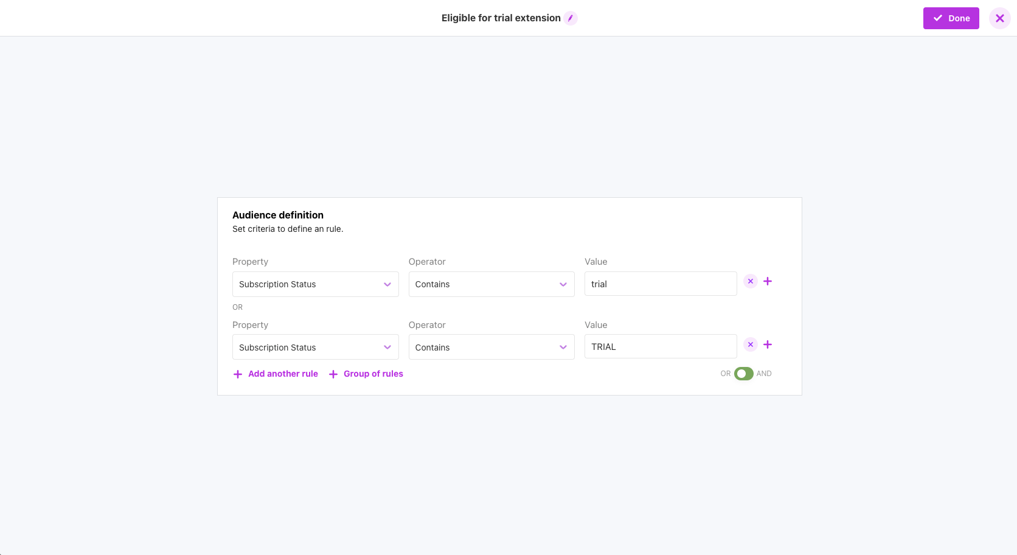1017x555 pixels.
Task: Click the pencil icon to rename the rule
Action: click(571, 18)
